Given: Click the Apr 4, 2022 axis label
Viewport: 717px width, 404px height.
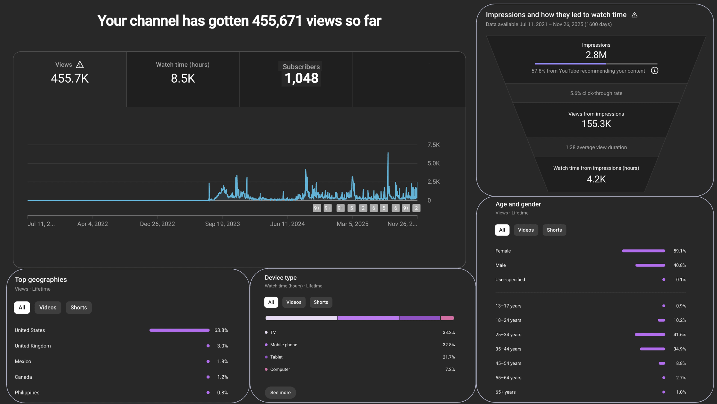Looking at the screenshot, I should click(93, 224).
